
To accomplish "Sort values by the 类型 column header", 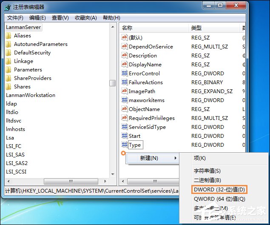I will [214, 28].
